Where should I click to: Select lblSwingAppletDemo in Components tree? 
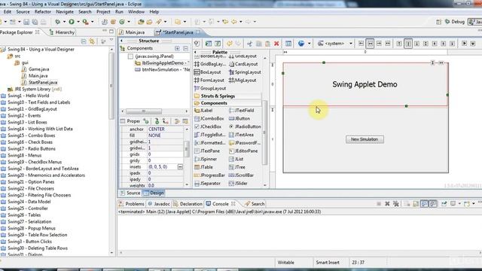(x=162, y=62)
